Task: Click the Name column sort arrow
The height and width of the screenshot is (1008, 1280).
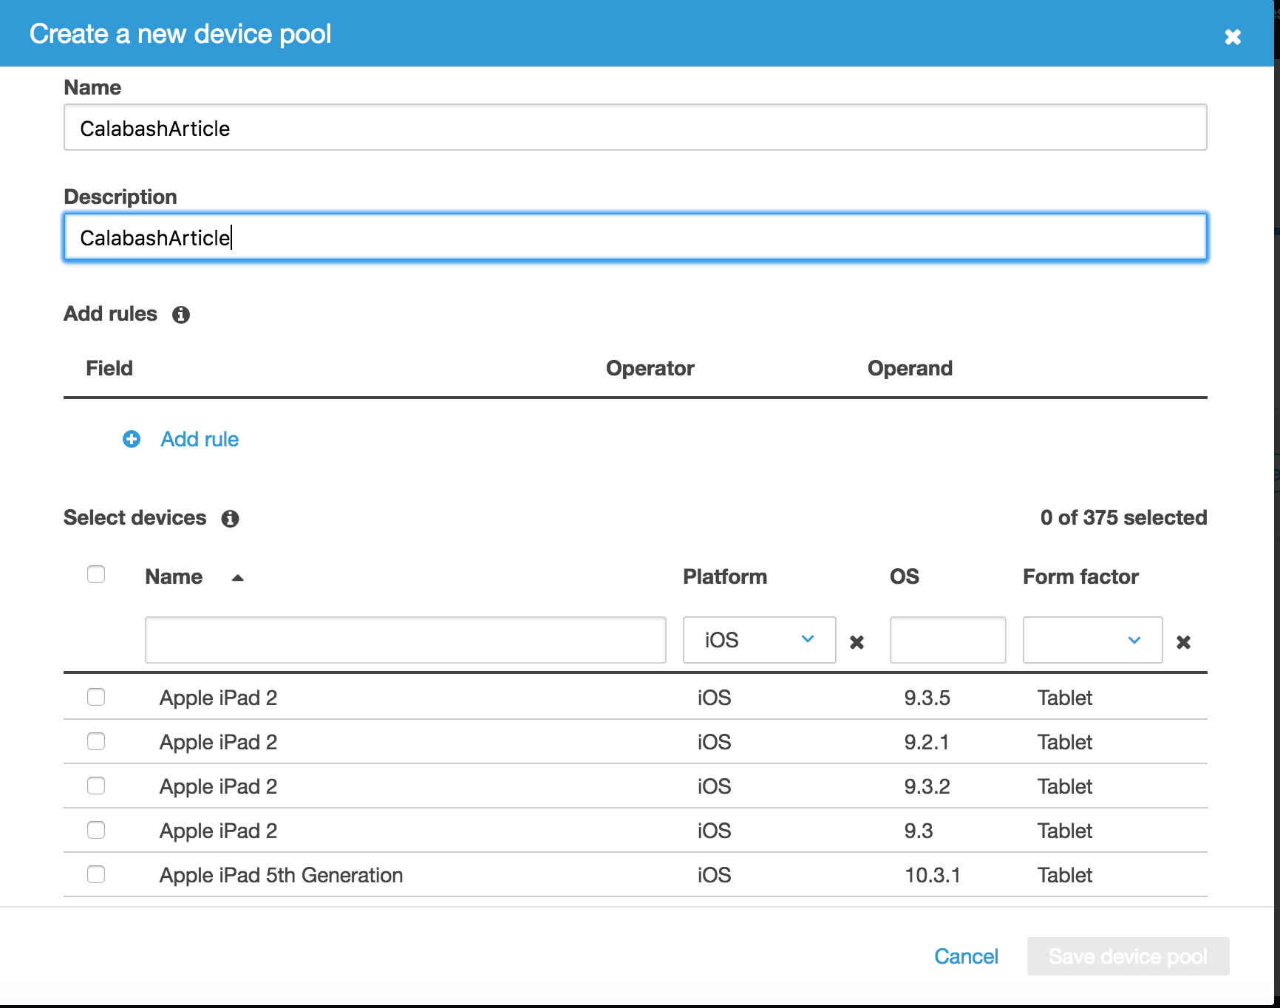Action: coord(237,578)
